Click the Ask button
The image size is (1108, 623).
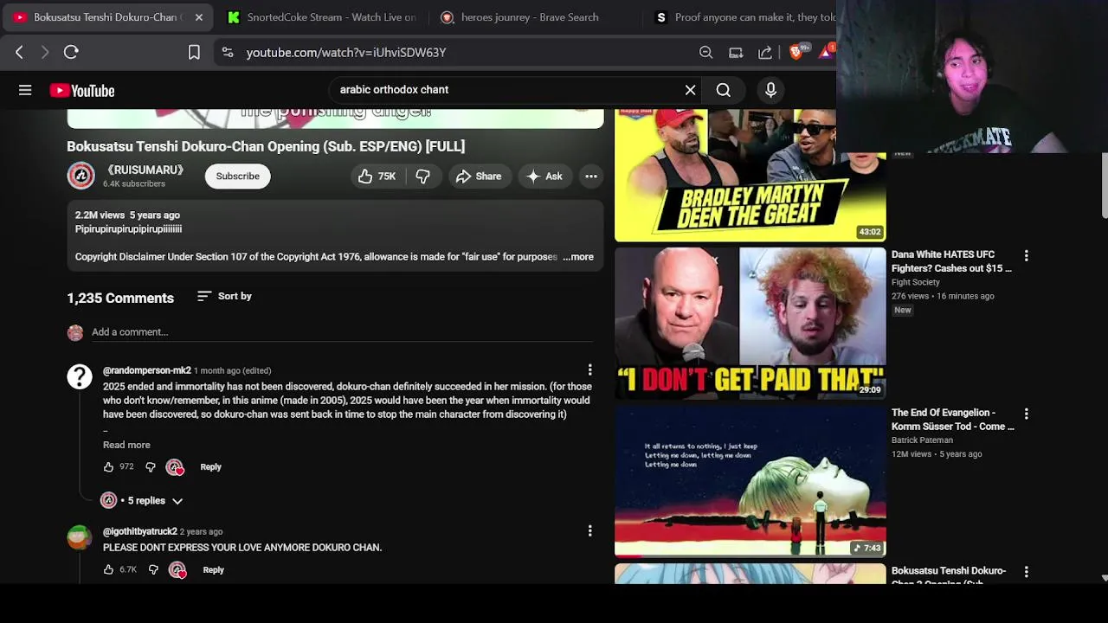coord(544,176)
